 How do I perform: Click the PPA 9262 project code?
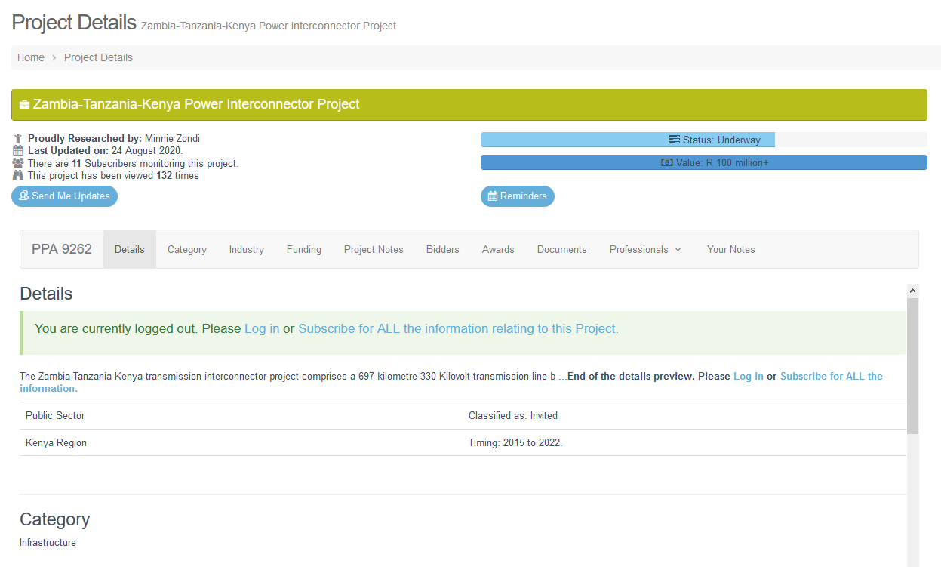click(62, 250)
